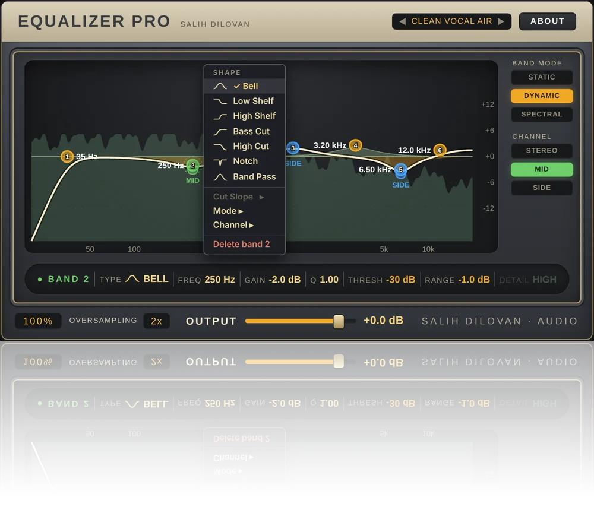The width and height of the screenshot is (594, 529).
Task: Click the orange output slider track
Action: tap(289, 321)
